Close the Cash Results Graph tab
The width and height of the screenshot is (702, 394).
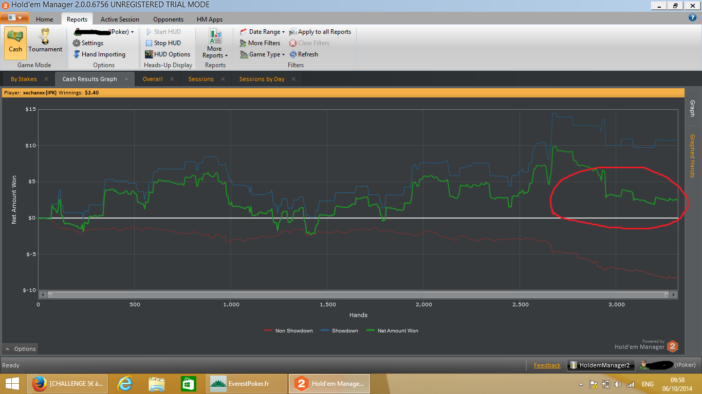tap(127, 79)
